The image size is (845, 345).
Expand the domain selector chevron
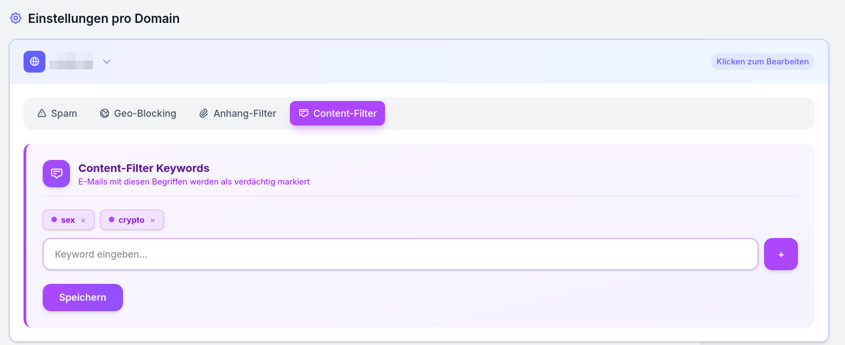click(107, 61)
